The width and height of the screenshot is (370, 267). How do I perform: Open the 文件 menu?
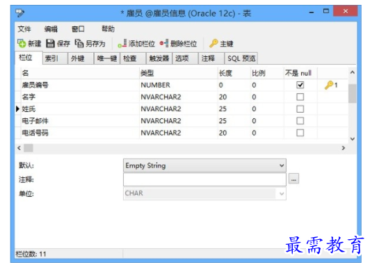click(24, 29)
